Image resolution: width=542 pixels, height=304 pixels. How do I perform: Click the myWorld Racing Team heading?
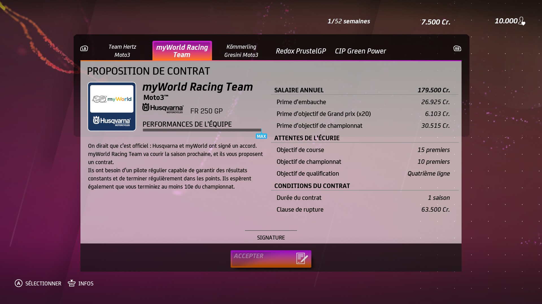pos(198,87)
